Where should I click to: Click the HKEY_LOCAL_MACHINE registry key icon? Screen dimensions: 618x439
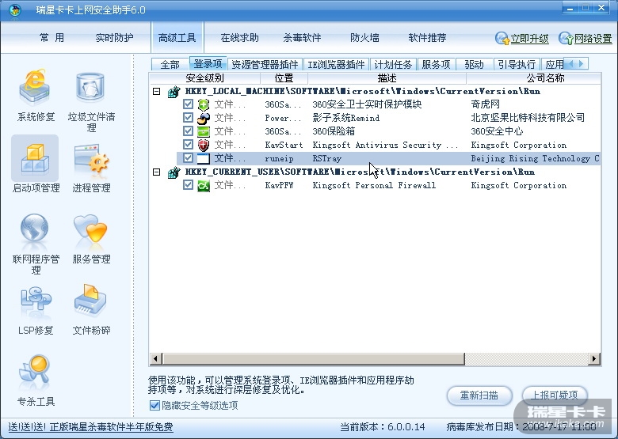[x=174, y=92]
